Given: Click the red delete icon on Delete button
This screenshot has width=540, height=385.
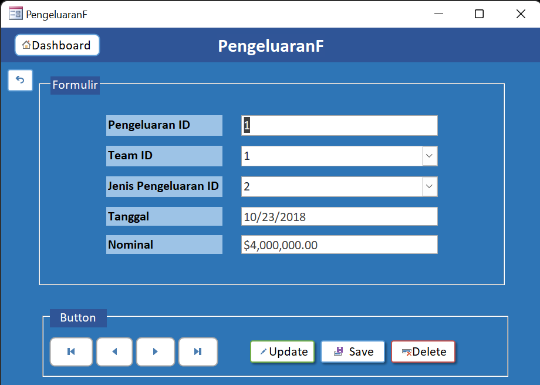Looking at the screenshot, I should pyautogui.click(x=407, y=351).
